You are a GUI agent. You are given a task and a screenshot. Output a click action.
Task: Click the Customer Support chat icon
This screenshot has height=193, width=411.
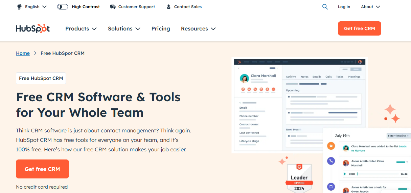pos(113,7)
